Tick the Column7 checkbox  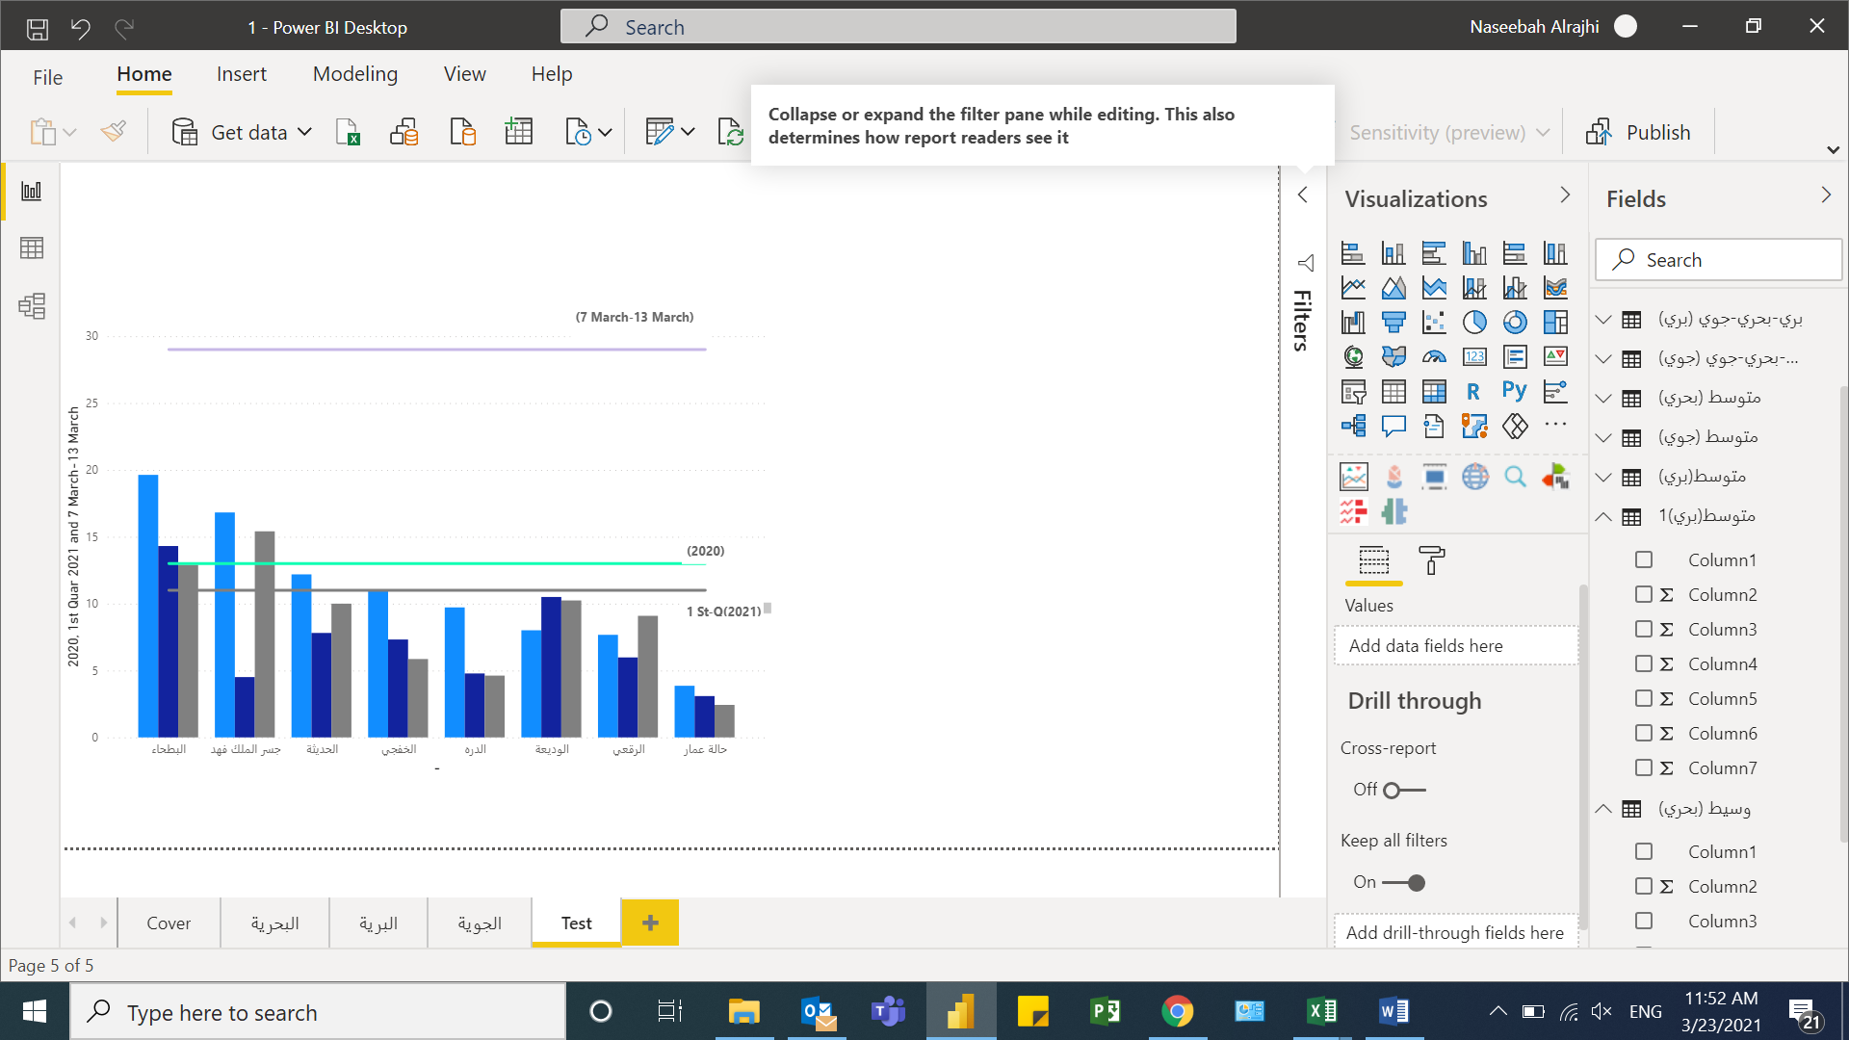click(1644, 768)
